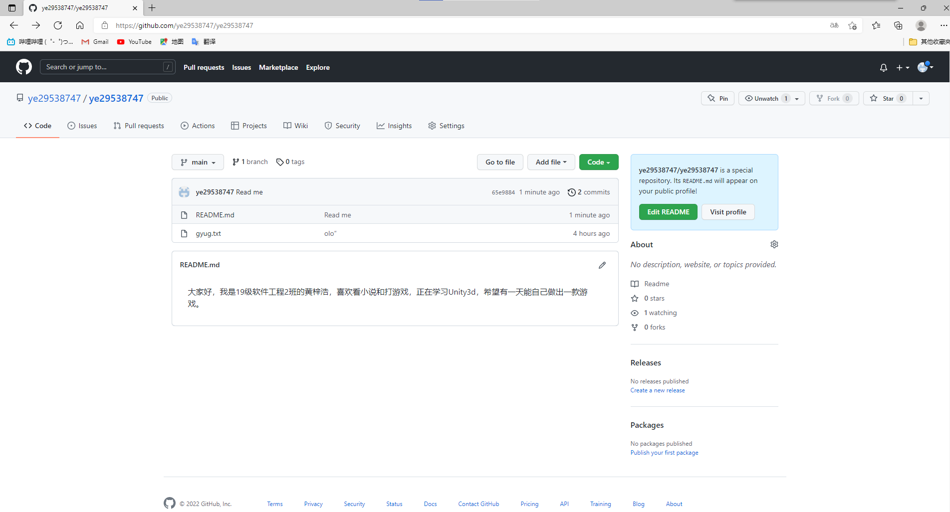Open the main branch dropdown
Screen dimensions: 950x512
[198, 162]
